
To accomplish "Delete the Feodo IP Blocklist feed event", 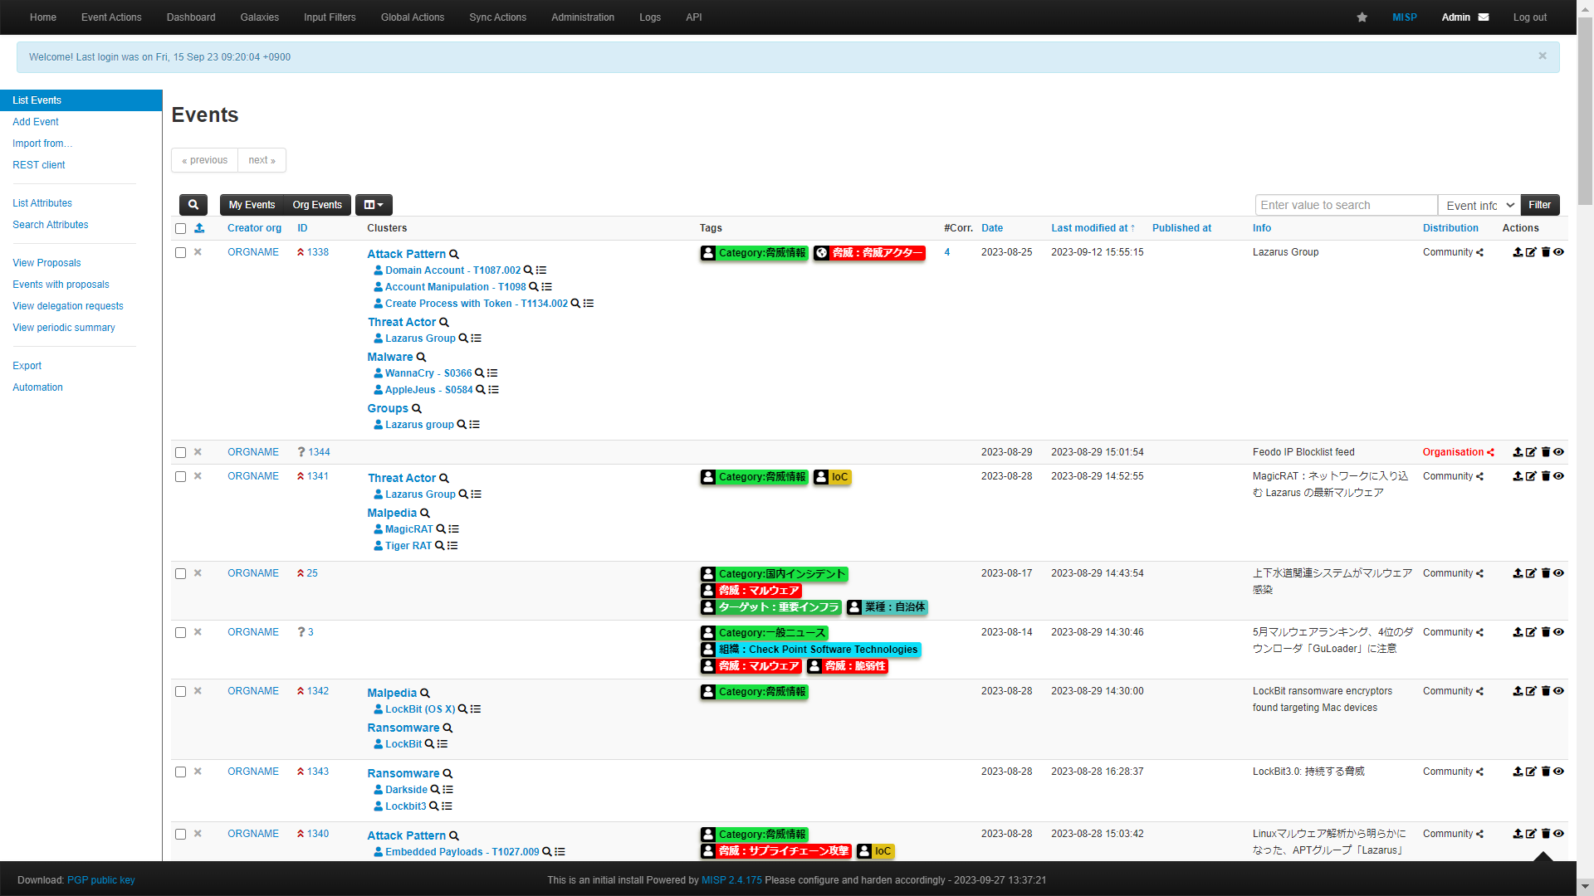I will [1545, 452].
